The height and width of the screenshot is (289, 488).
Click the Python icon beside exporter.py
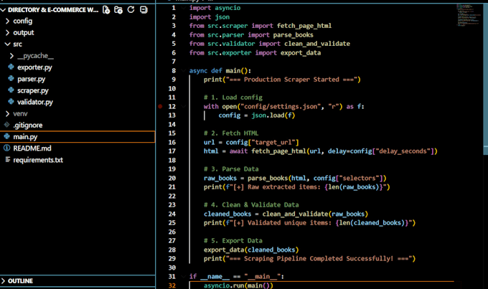(x=11, y=67)
